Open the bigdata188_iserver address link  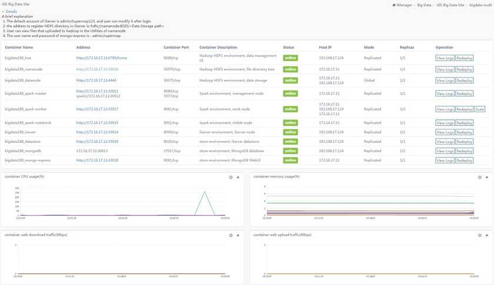(97, 132)
